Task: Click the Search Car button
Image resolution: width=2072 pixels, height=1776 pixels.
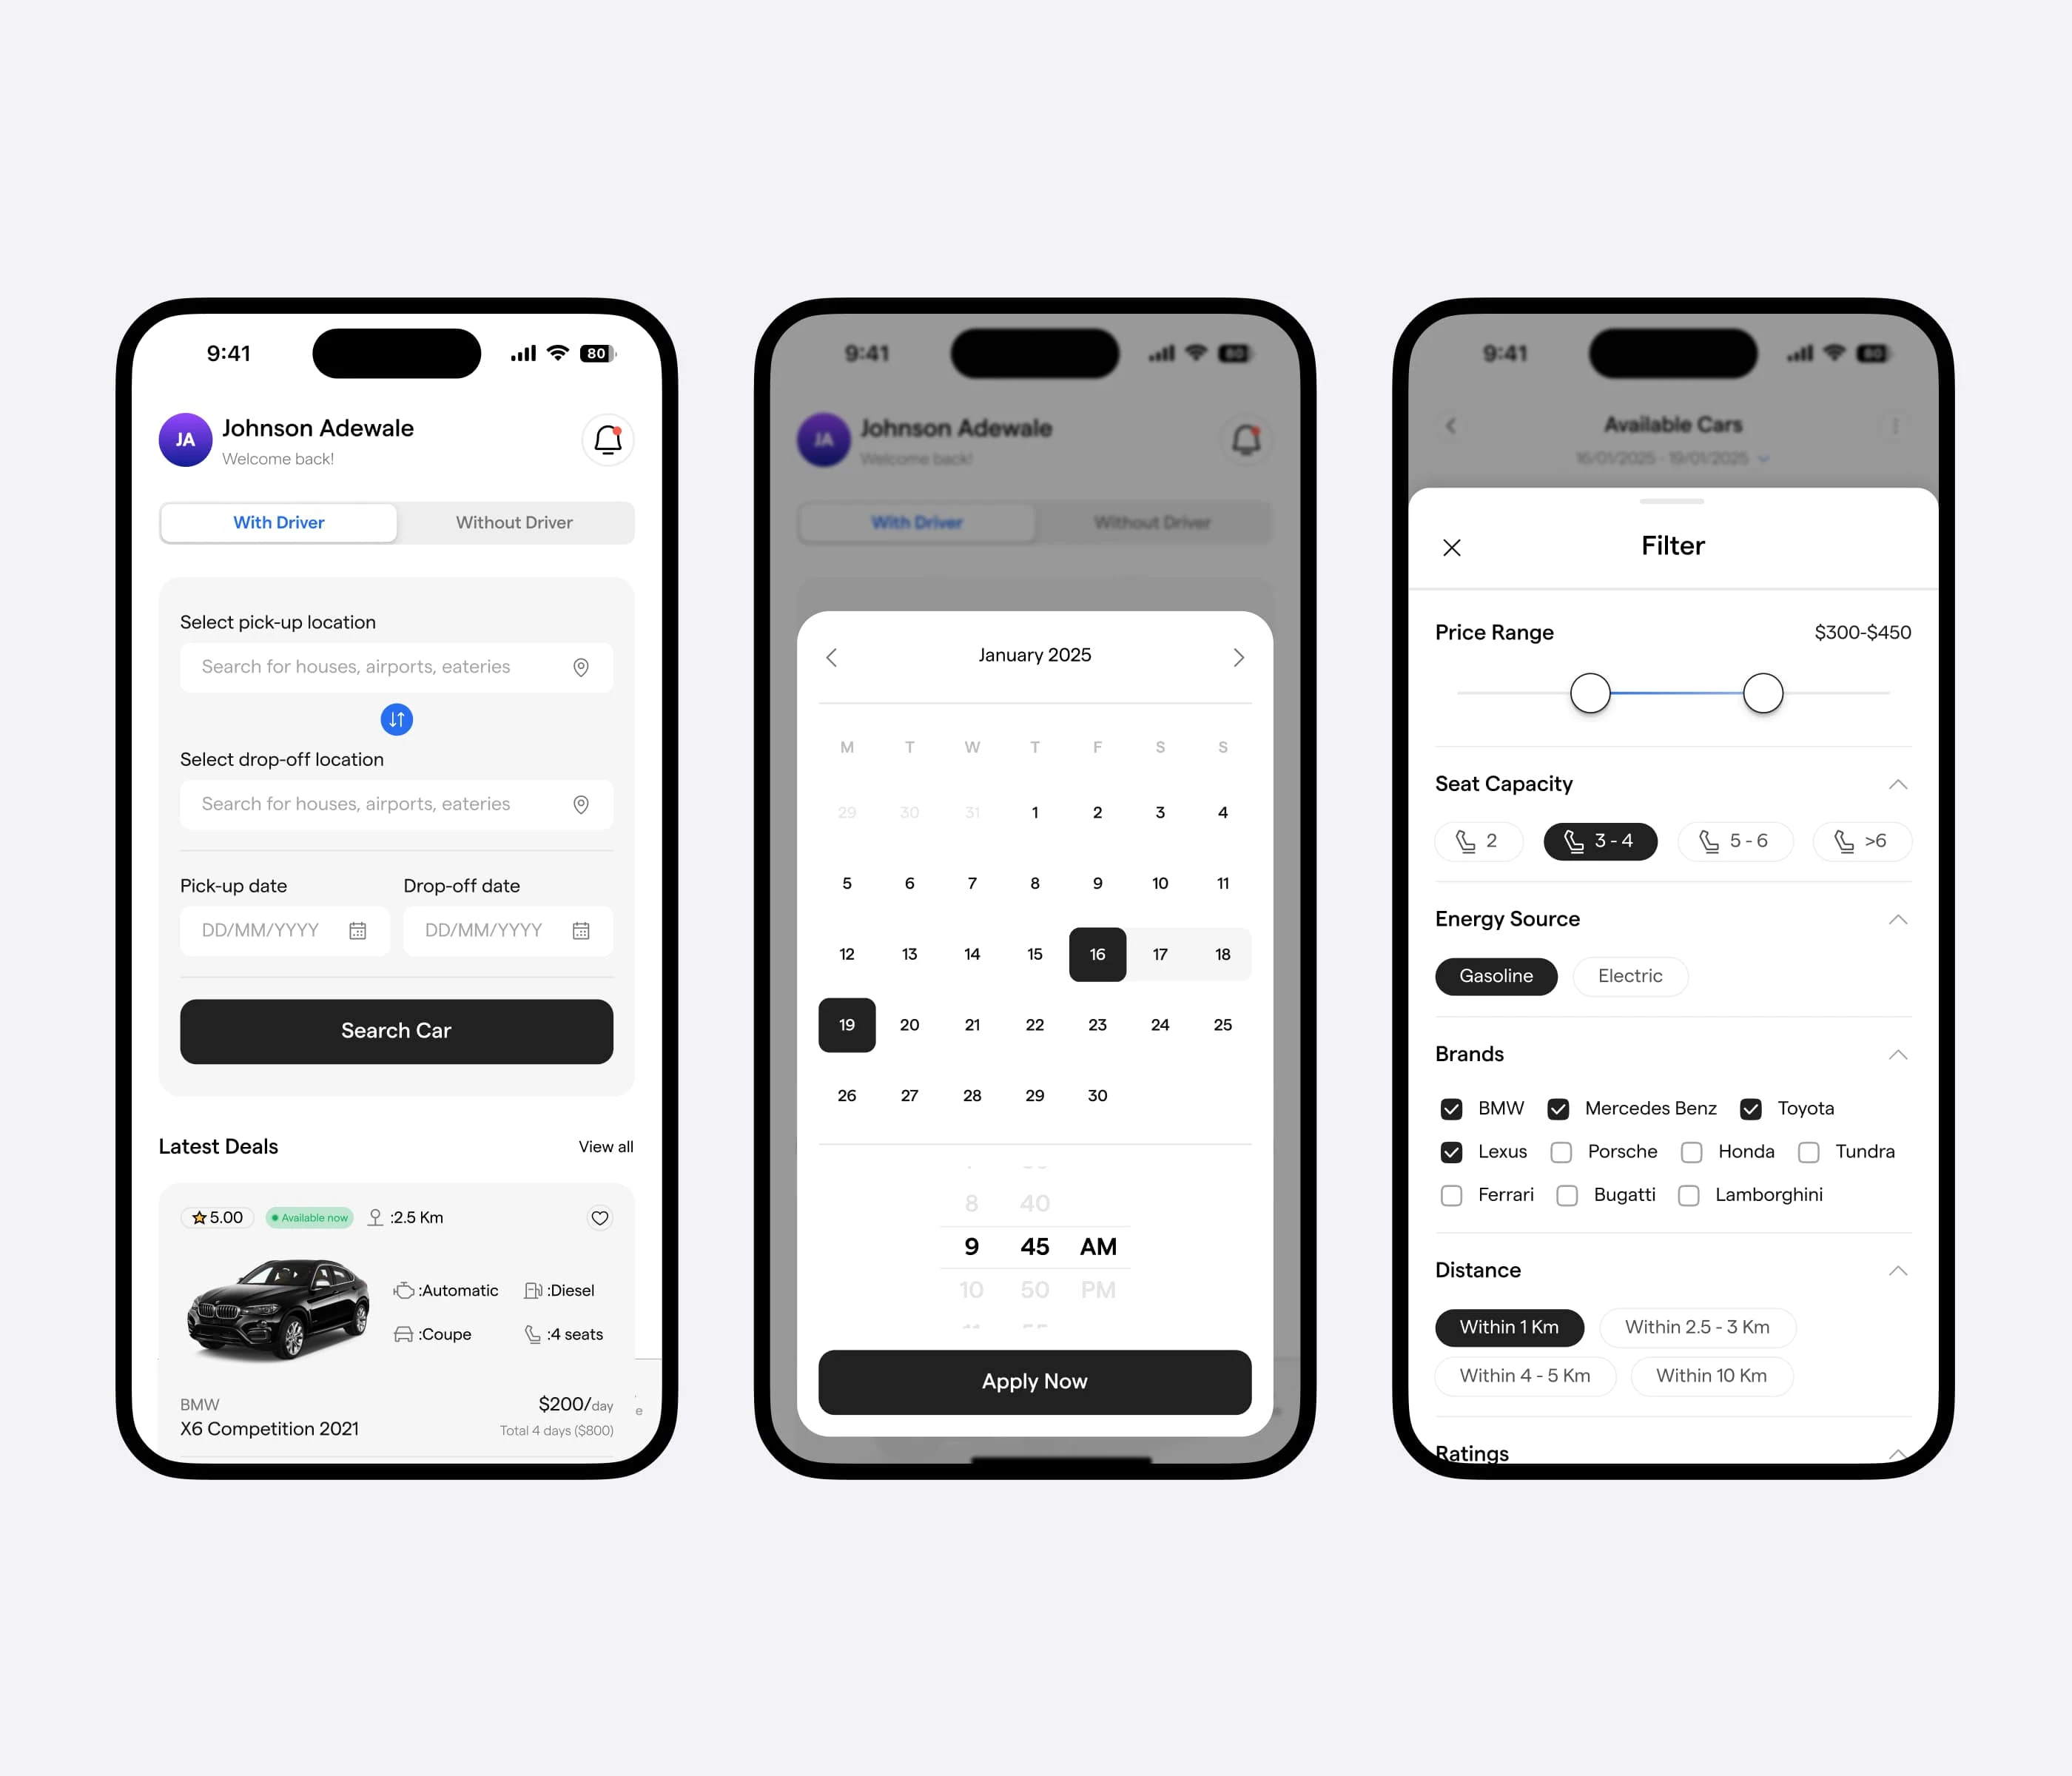Action: tap(394, 1027)
